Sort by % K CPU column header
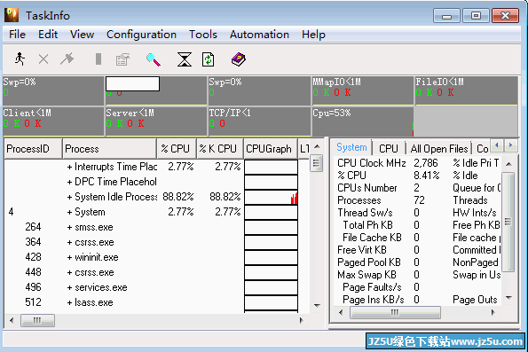The height and width of the screenshot is (352, 528). coord(219,149)
